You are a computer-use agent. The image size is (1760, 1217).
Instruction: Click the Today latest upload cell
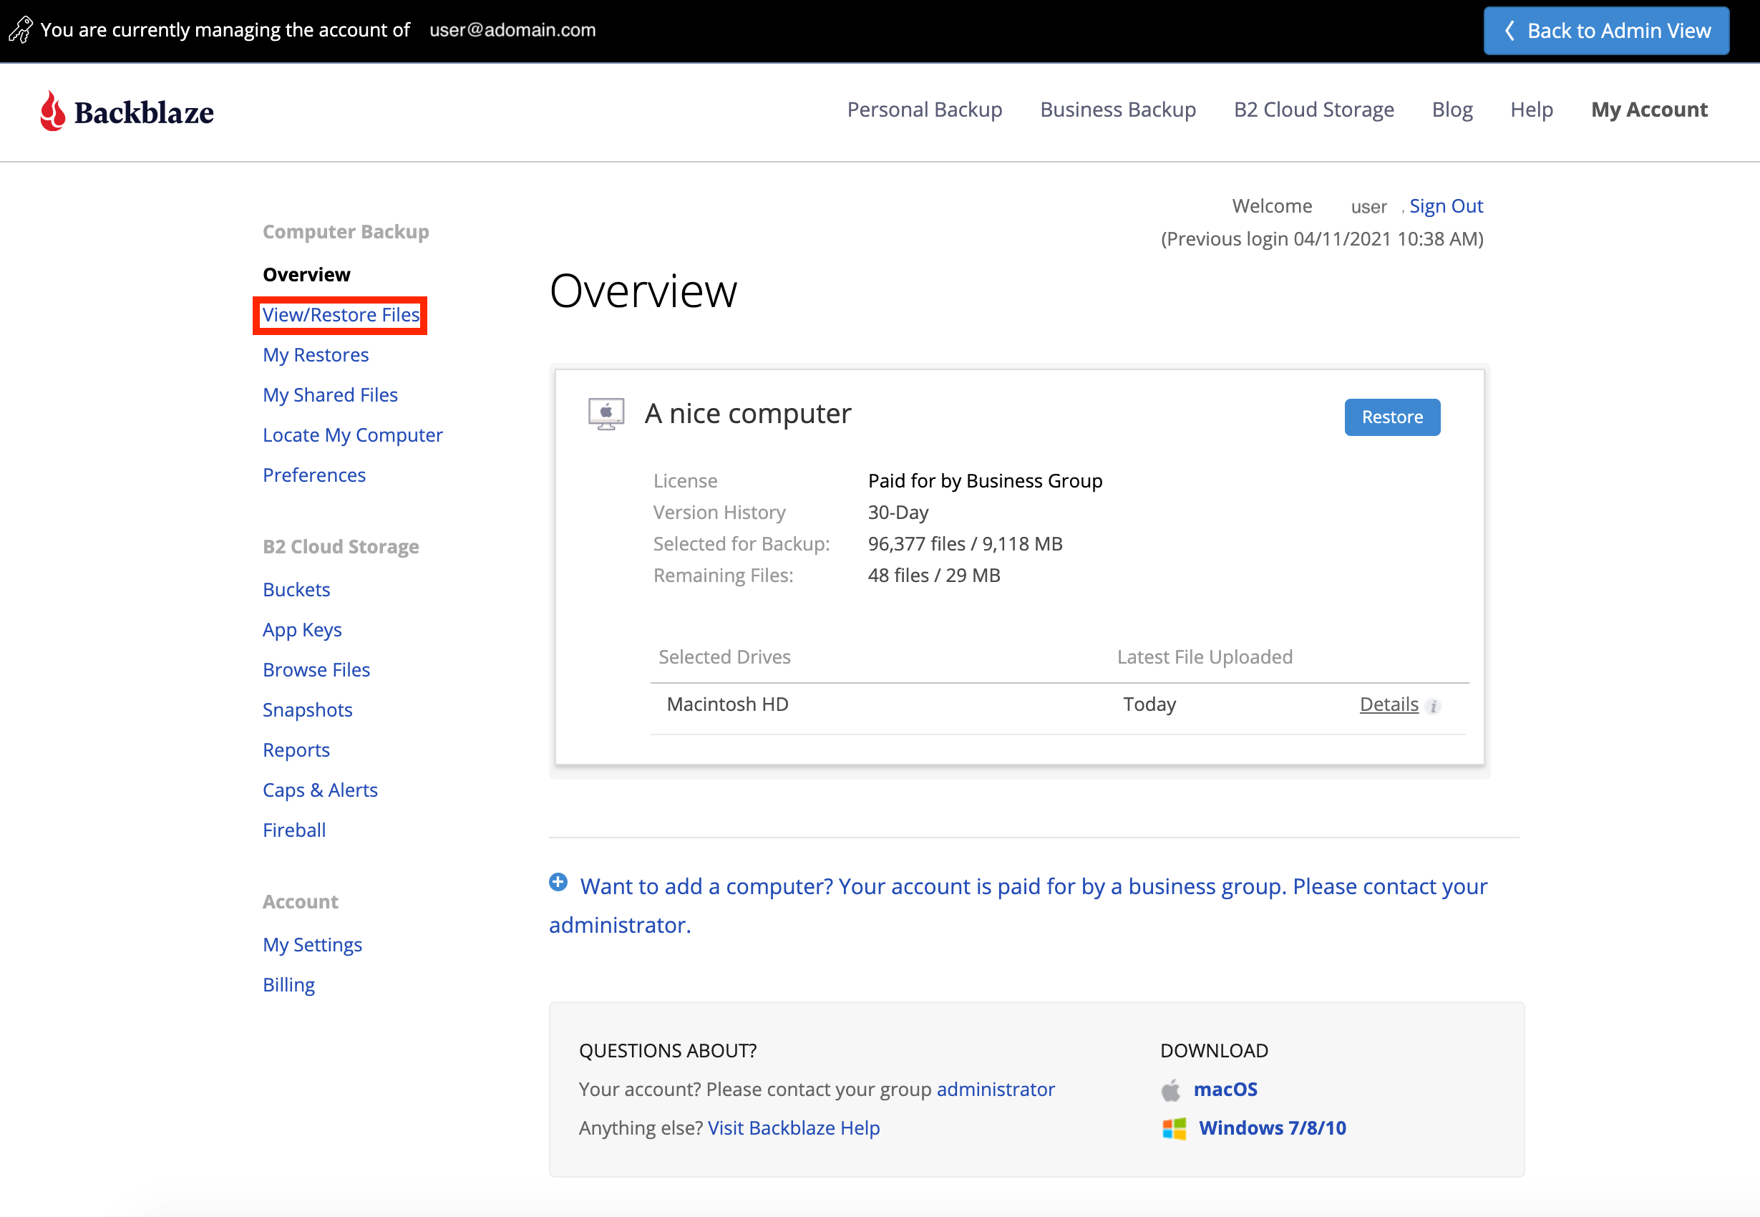click(x=1149, y=704)
